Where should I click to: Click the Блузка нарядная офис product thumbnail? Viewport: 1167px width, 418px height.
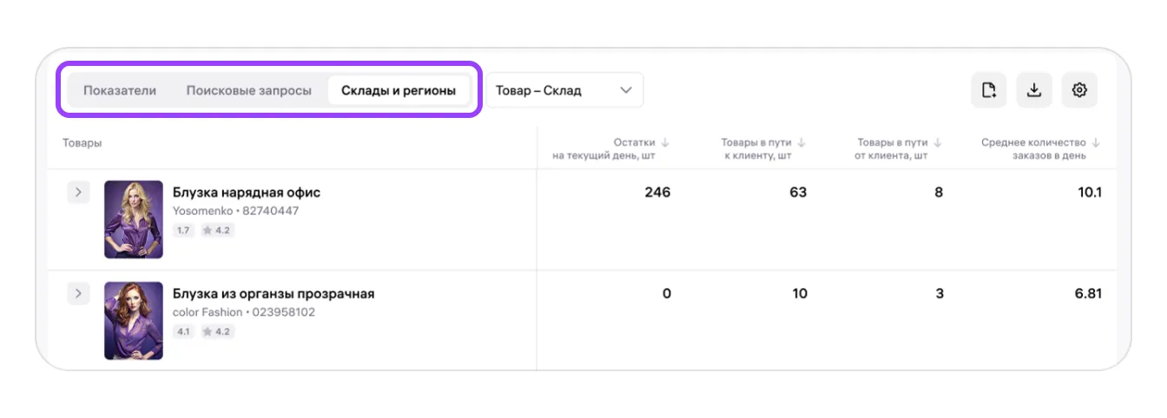pos(134,219)
